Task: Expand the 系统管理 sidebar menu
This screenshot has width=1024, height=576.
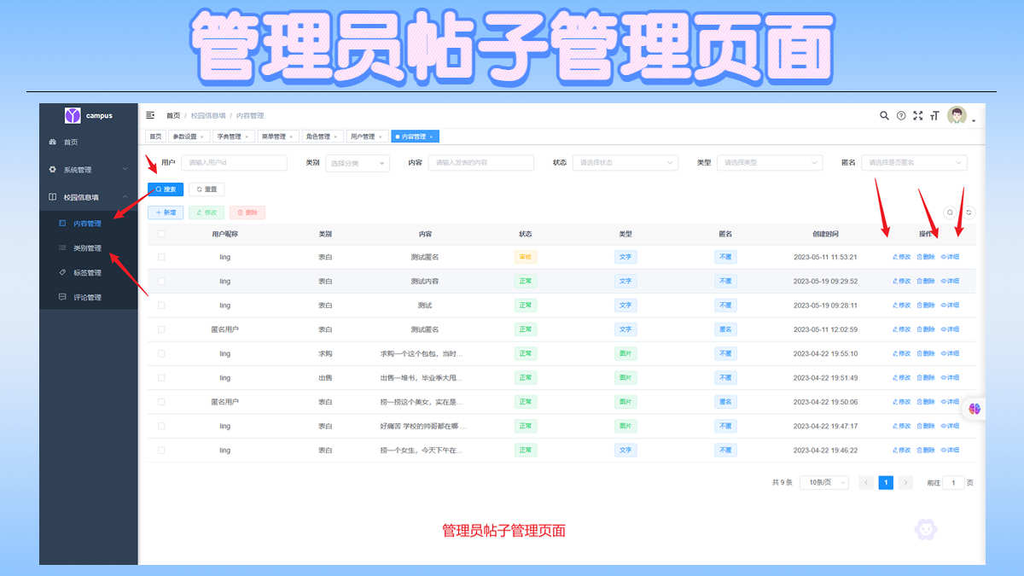Action: [x=89, y=170]
